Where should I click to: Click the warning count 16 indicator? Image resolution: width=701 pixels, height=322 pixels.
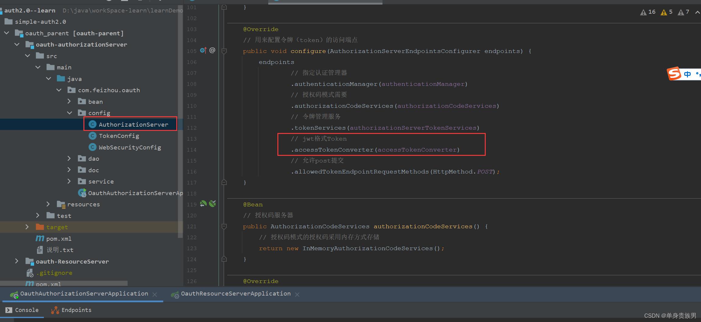pyautogui.click(x=648, y=12)
